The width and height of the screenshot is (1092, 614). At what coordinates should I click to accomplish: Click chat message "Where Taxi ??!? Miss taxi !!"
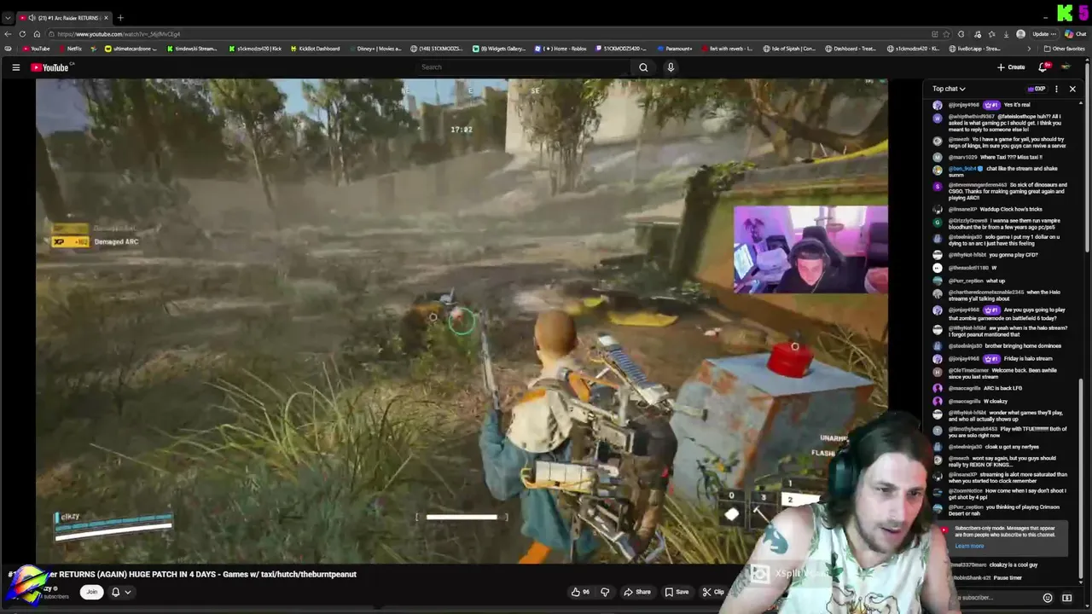point(1011,157)
